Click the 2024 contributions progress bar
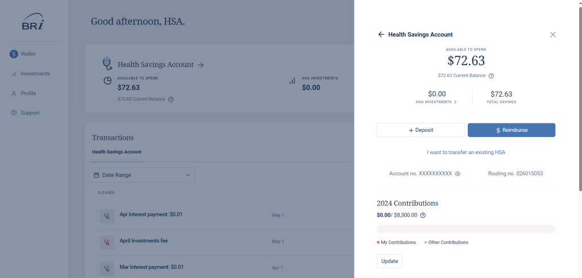 (466, 229)
